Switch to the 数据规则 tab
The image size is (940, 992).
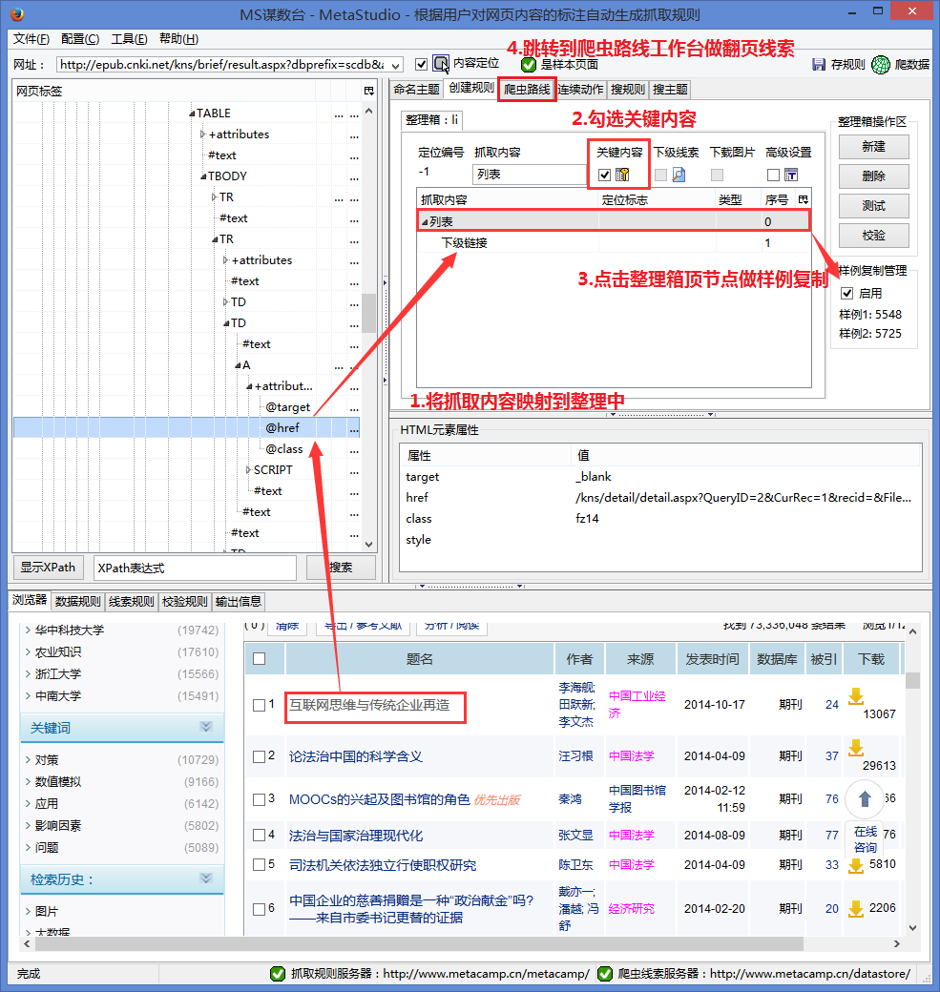[x=78, y=602]
